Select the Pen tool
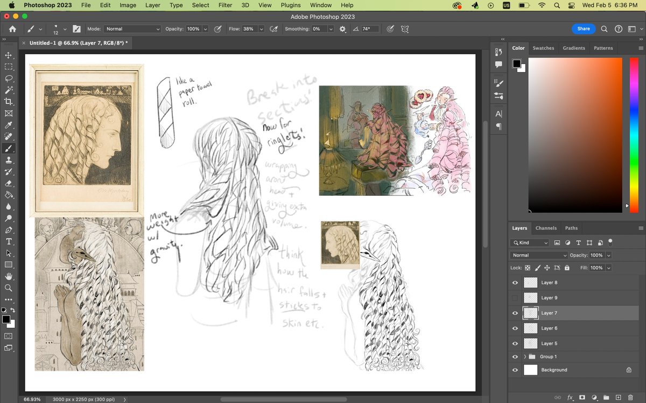The image size is (646, 403). pyautogui.click(x=9, y=230)
